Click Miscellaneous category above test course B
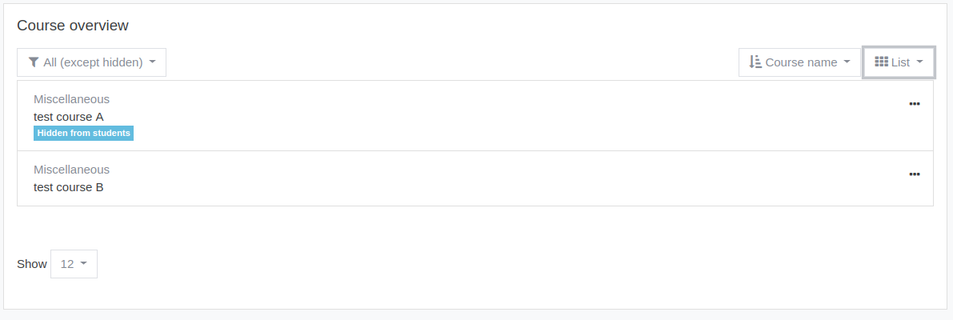 pyautogui.click(x=72, y=170)
